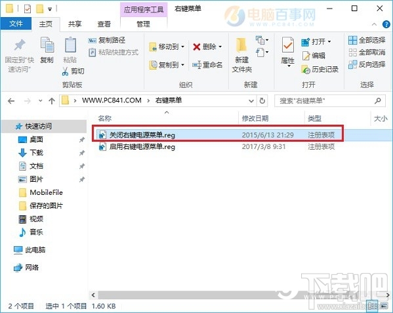Open the Easy access dropdown icon
393x313 pixels.
(262, 52)
